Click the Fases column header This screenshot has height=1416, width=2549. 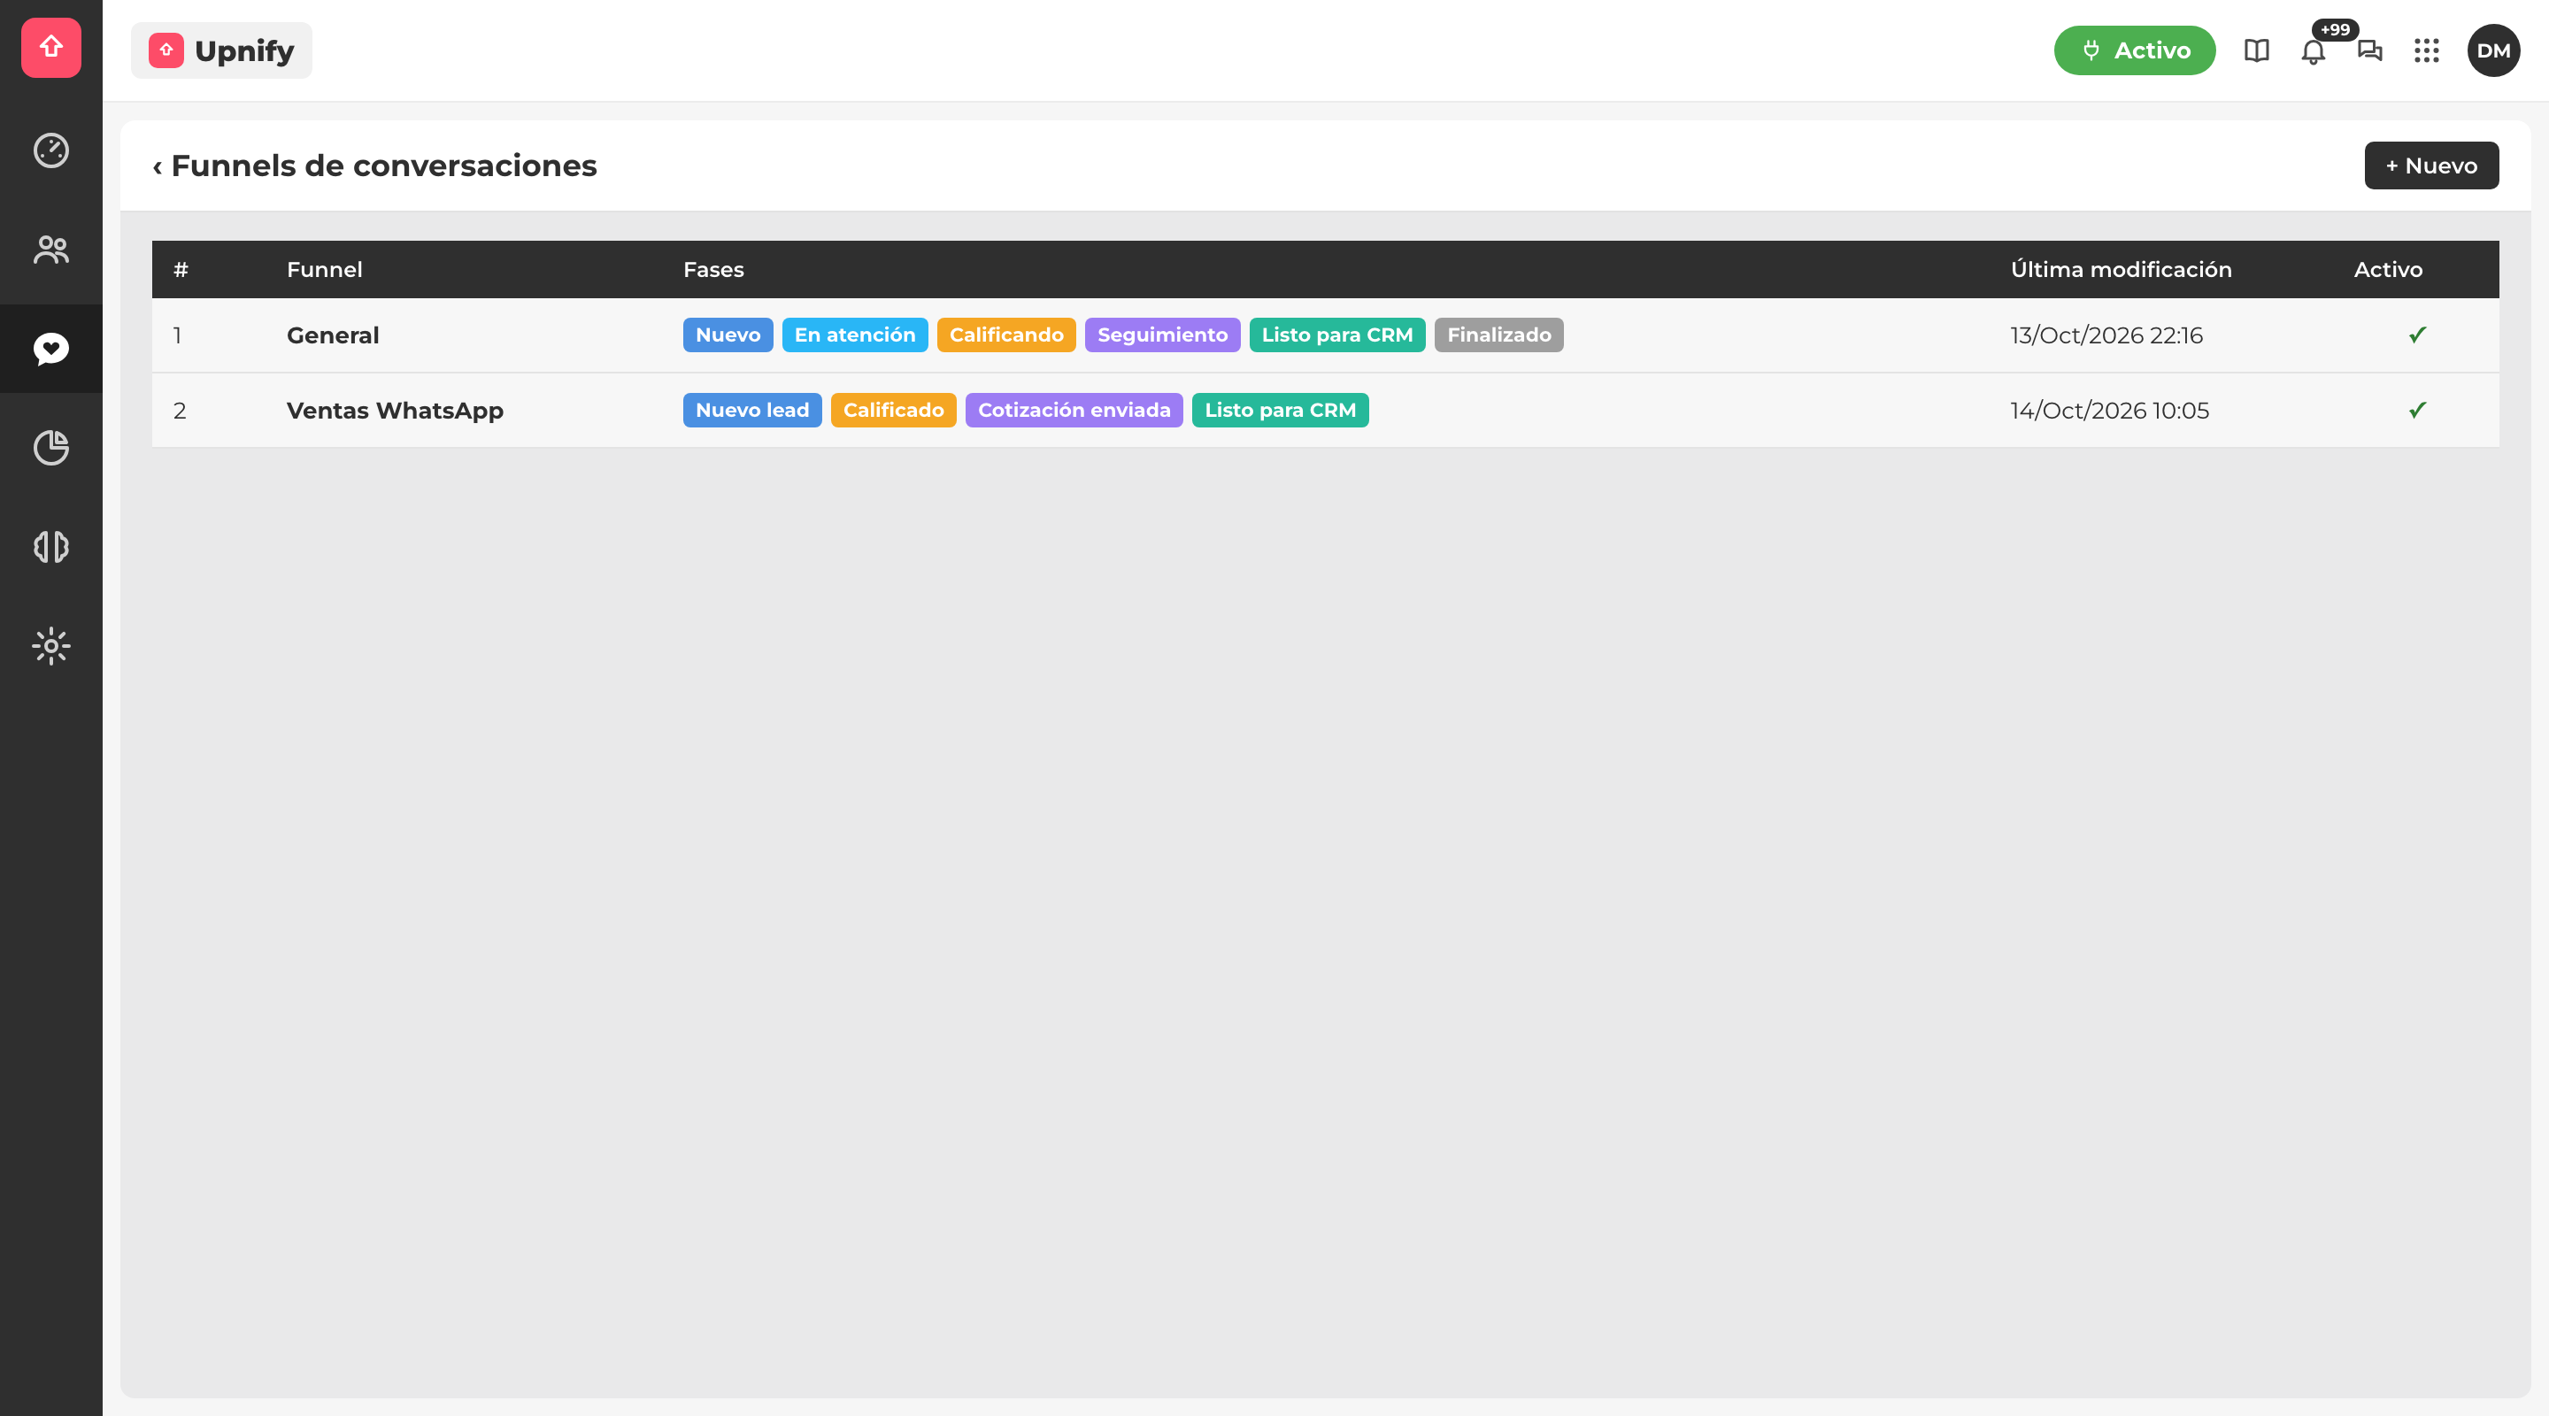[713, 269]
